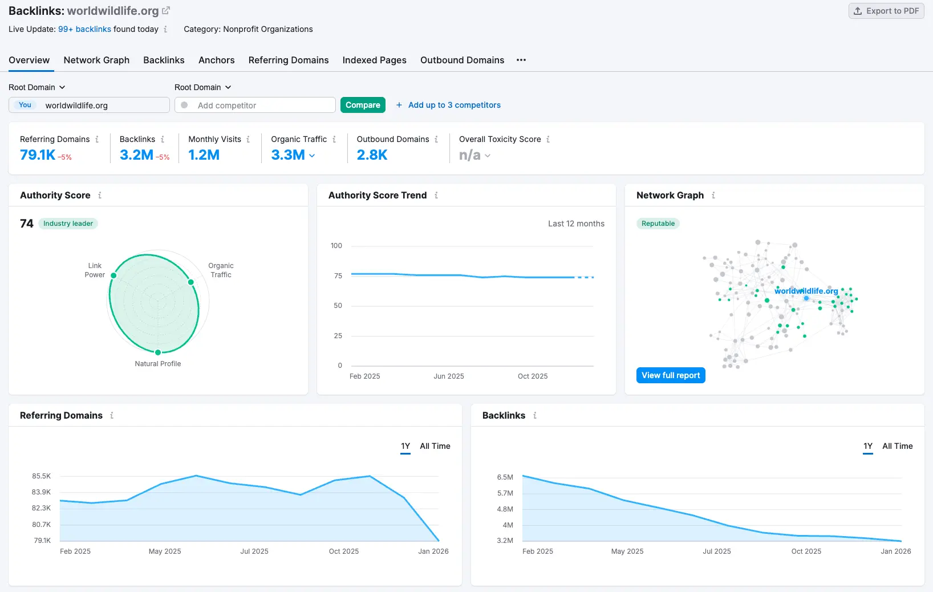Click View full report button

(671, 375)
